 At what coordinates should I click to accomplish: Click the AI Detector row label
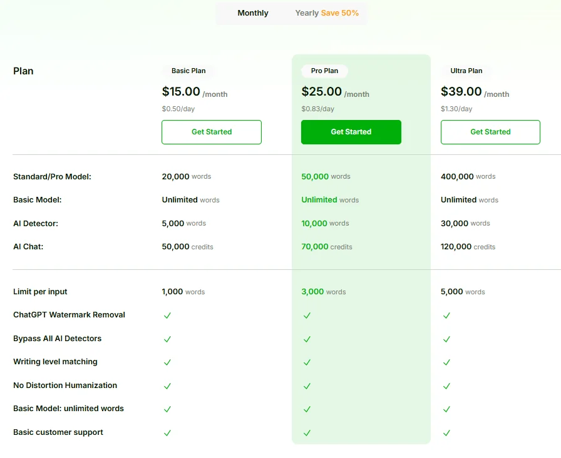click(x=36, y=224)
